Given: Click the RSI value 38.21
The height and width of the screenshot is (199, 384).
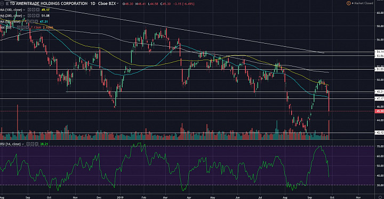Looking at the screenshot, I should click(44, 144).
